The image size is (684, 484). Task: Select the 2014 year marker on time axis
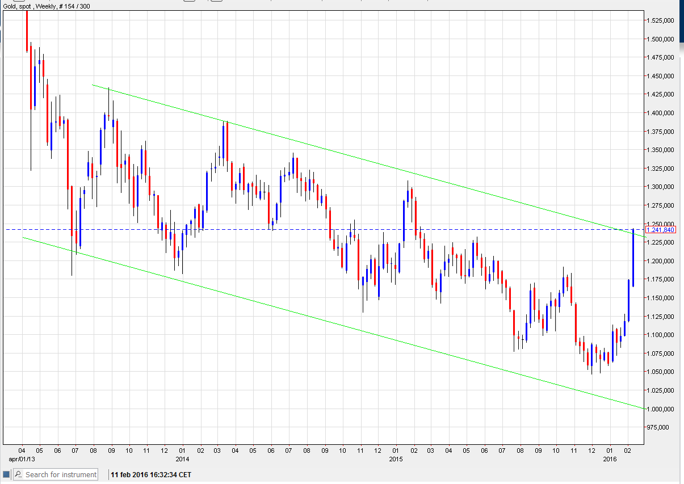[182, 458]
